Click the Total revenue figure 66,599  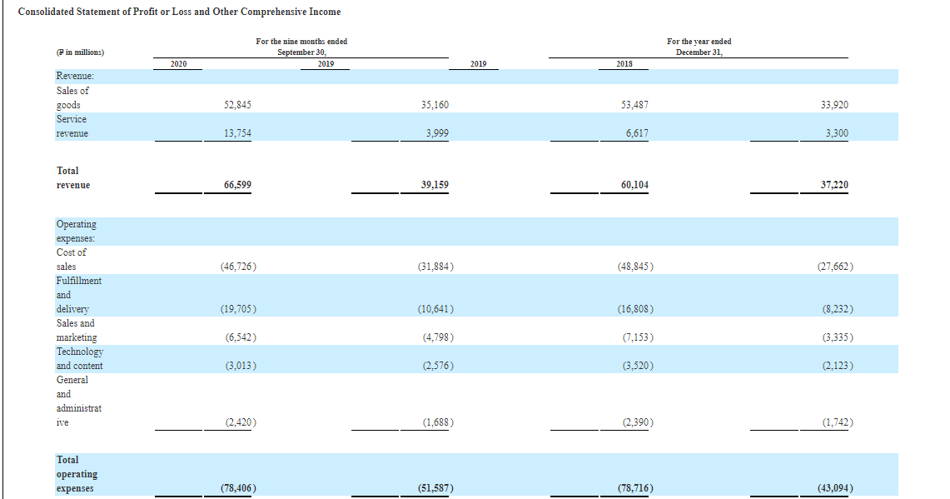click(237, 185)
